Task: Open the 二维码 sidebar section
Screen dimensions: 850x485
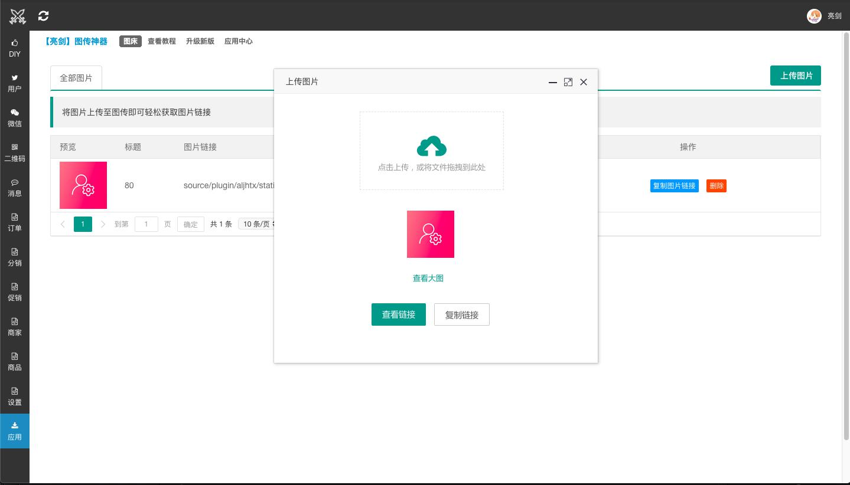Action: (15, 153)
